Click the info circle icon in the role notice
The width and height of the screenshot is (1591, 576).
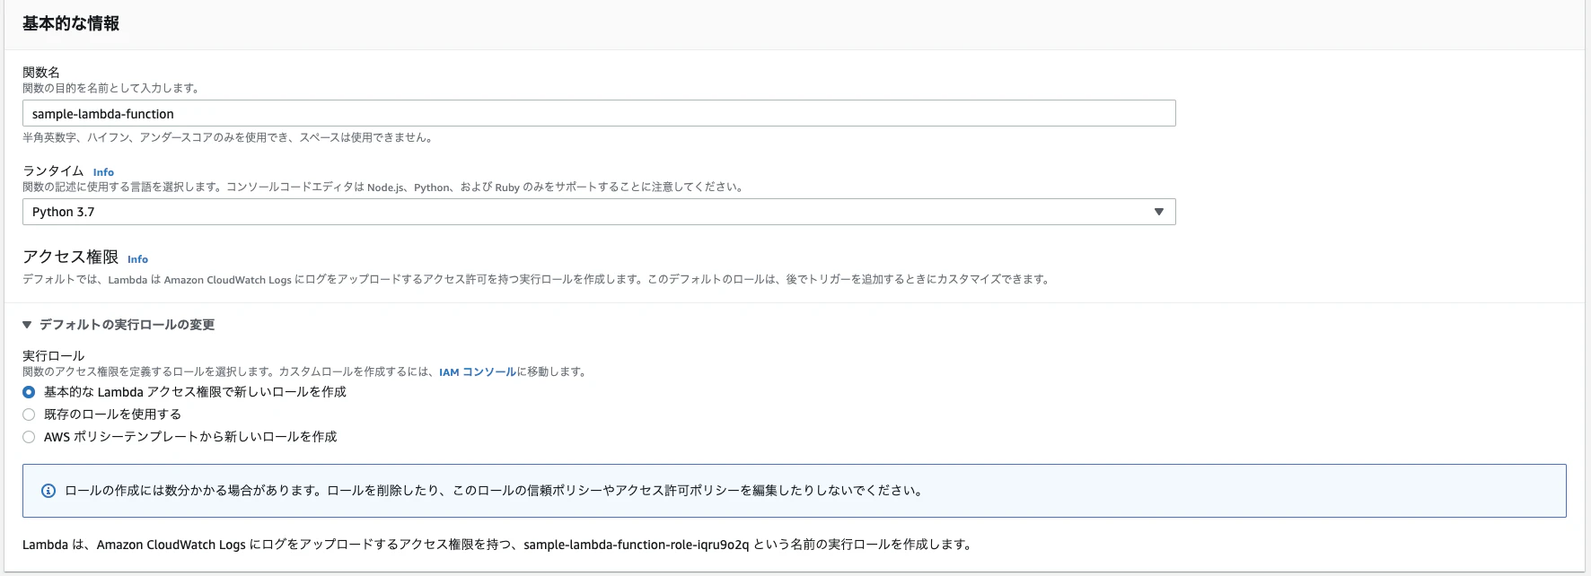tap(48, 491)
